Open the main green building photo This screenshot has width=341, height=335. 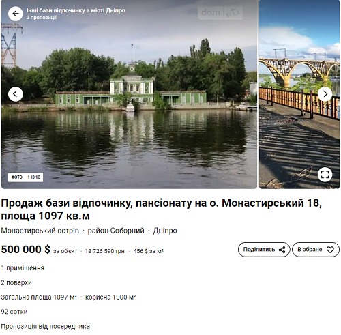(129, 94)
